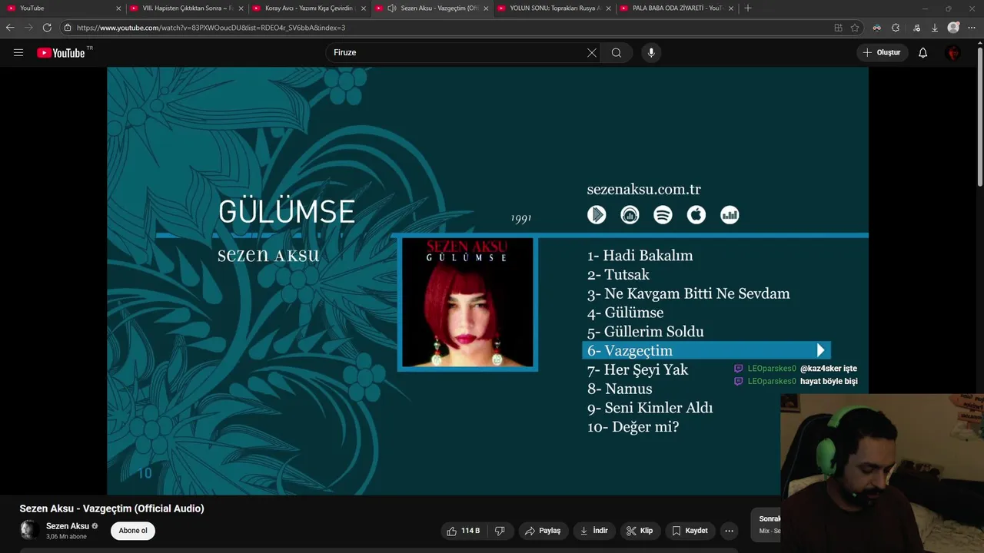Open the media music-note toolbar icon
984x553 pixels.
(916, 28)
